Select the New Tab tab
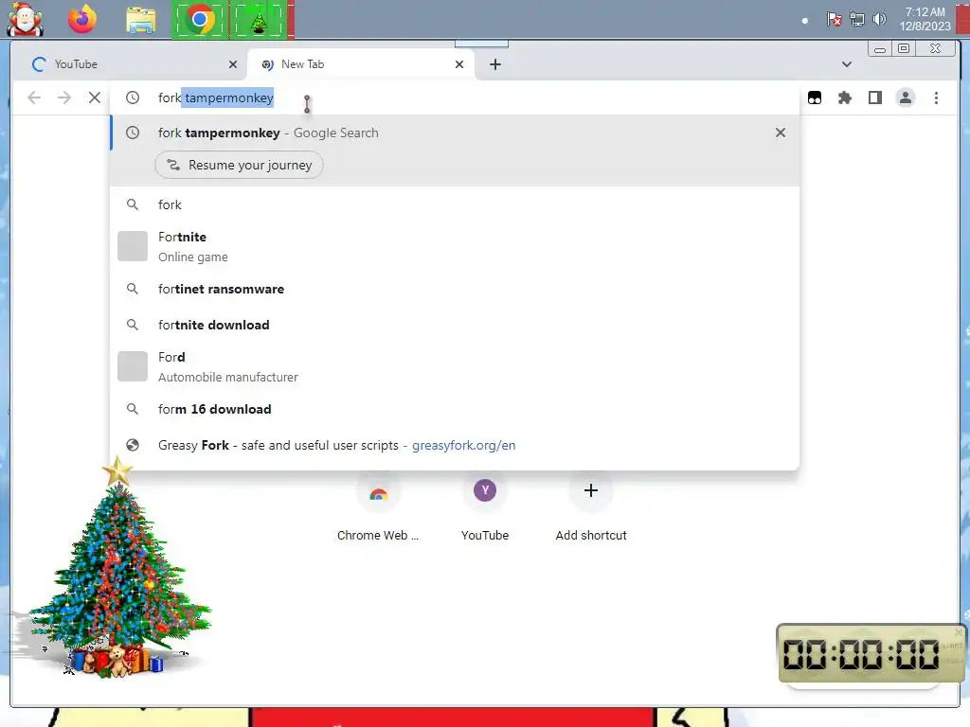 coord(361,64)
